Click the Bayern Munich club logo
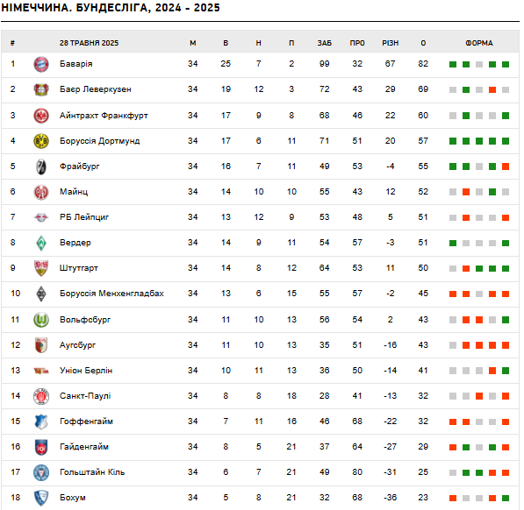Screen dimensions: 524x510 [x=41, y=64]
